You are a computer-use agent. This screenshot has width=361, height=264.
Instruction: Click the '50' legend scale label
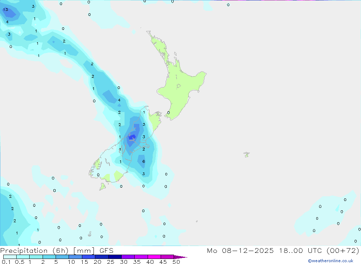pyautogui.click(x=176, y=262)
